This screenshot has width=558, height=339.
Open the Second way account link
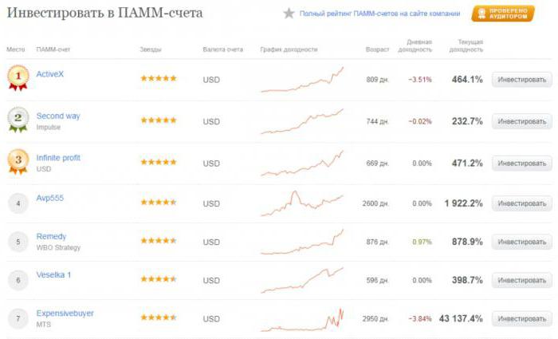tap(58, 116)
